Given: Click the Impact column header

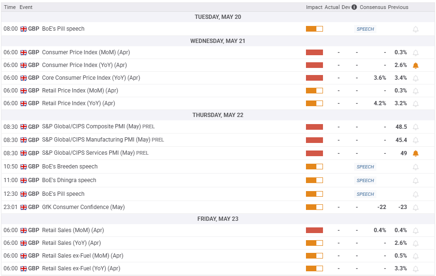Looking at the screenshot, I should 314,7.
